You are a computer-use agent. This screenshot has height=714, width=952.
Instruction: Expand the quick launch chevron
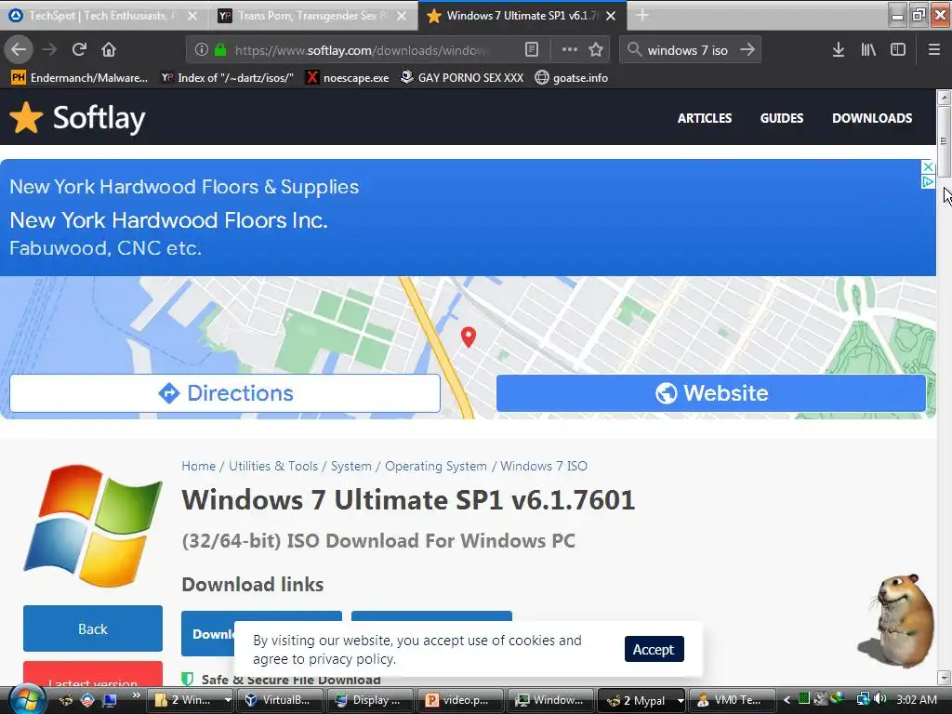click(x=136, y=695)
